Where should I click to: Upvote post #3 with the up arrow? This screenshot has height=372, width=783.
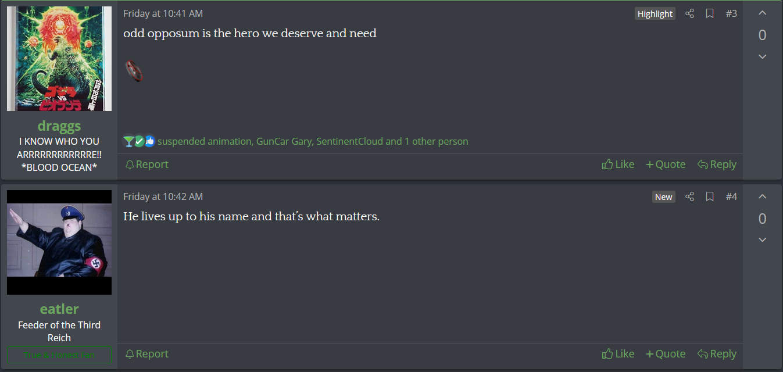click(x=763, y=13)
